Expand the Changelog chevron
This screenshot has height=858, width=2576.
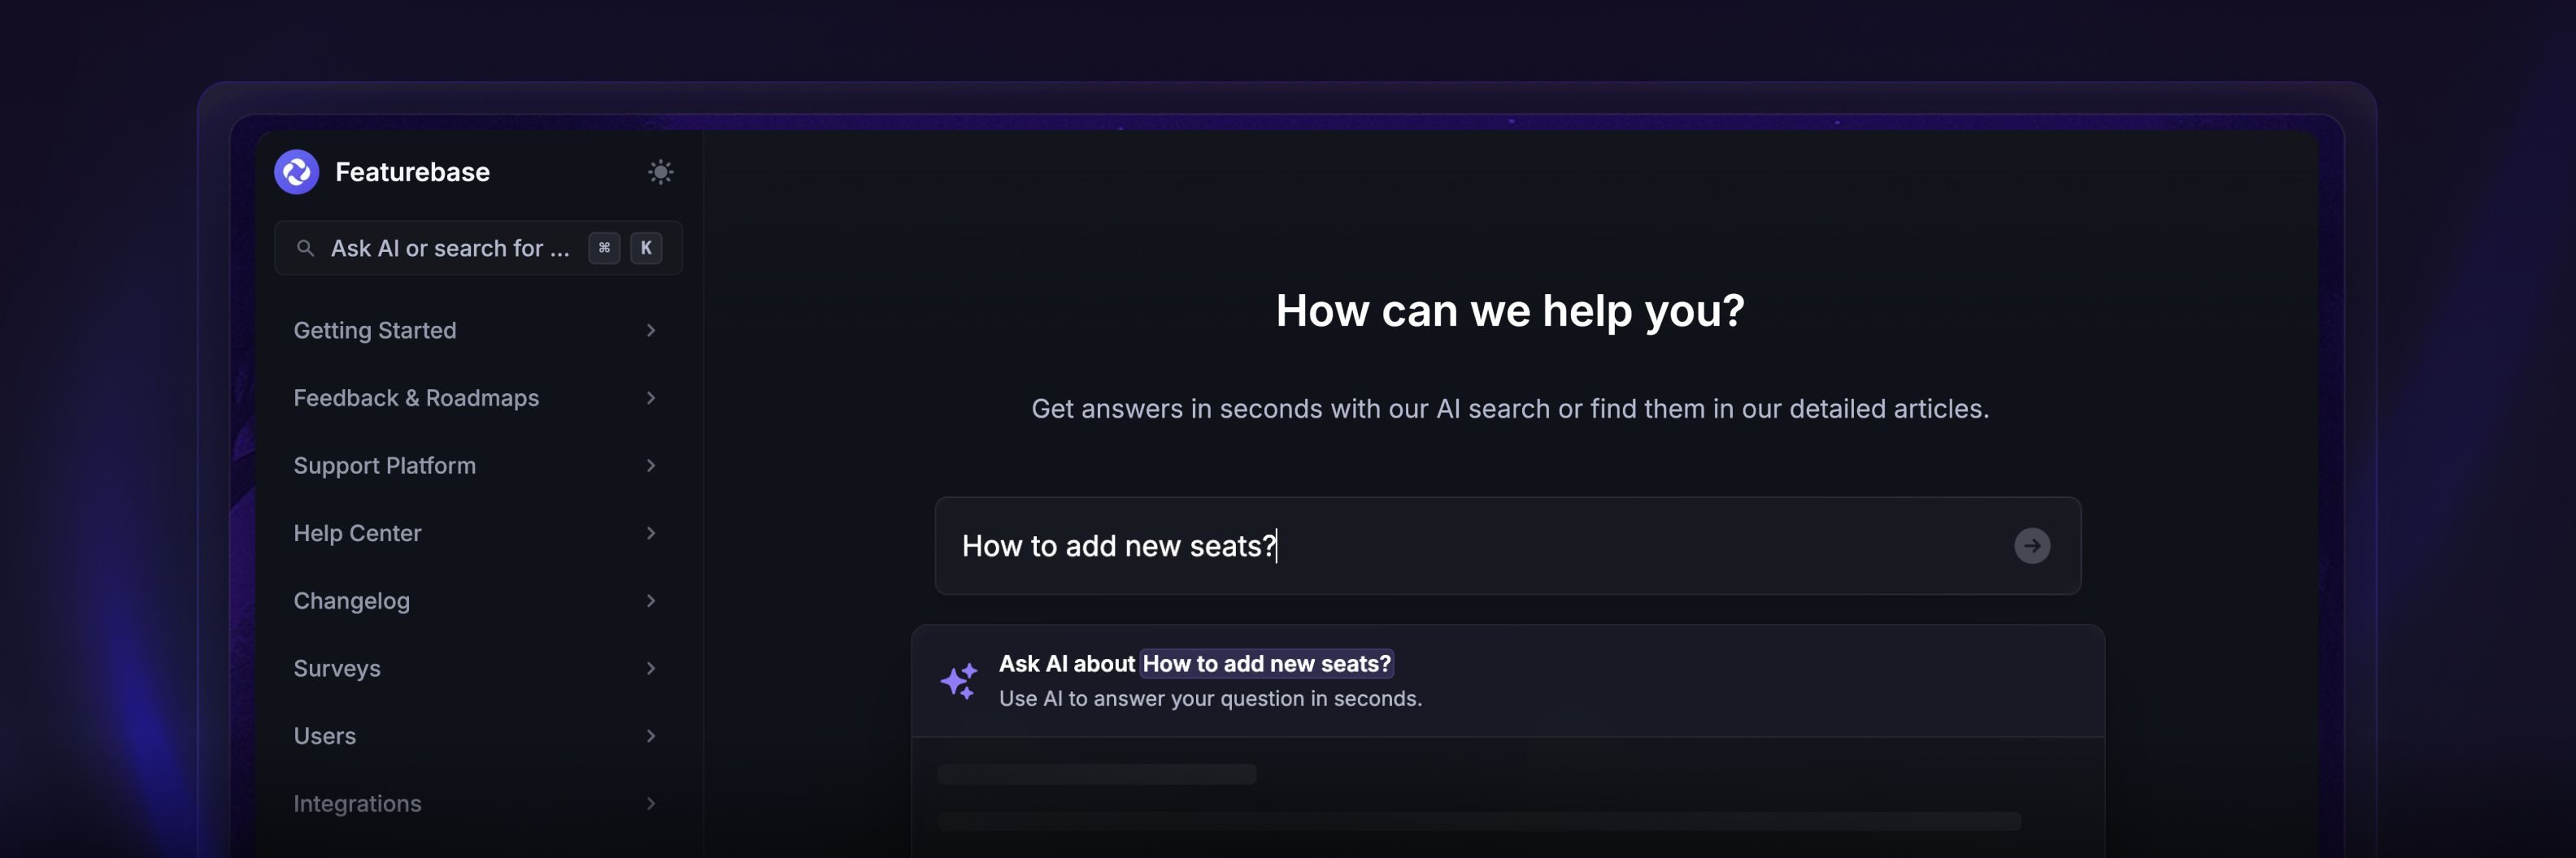coord(651,600)
